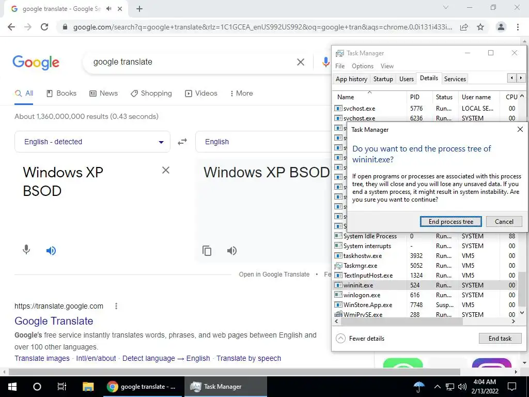Swap translation languages
Screen dimensions: 529x397
pyautogui.click(x=182, y=142)
